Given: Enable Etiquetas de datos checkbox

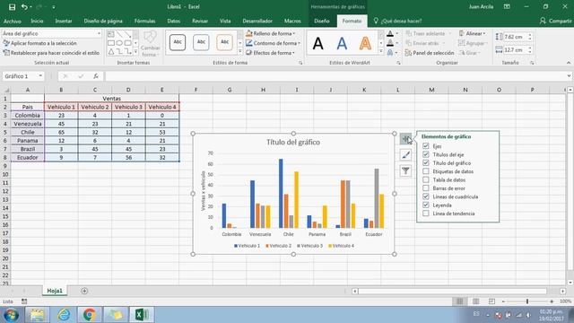Looking at the screenshot, I should point(426,171).
